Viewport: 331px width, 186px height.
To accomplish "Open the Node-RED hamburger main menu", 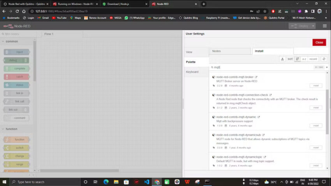I will point(324,26).
